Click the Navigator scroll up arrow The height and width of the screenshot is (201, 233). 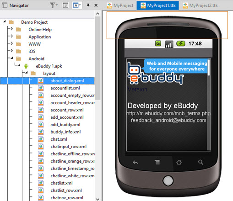click(98, 14)
